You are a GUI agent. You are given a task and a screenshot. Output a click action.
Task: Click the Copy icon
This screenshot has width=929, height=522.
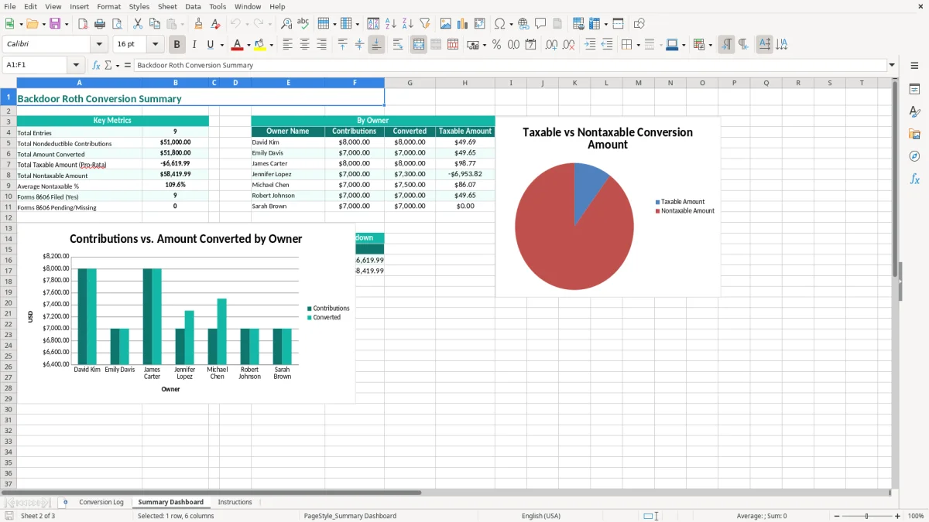[x=155, y=24]
